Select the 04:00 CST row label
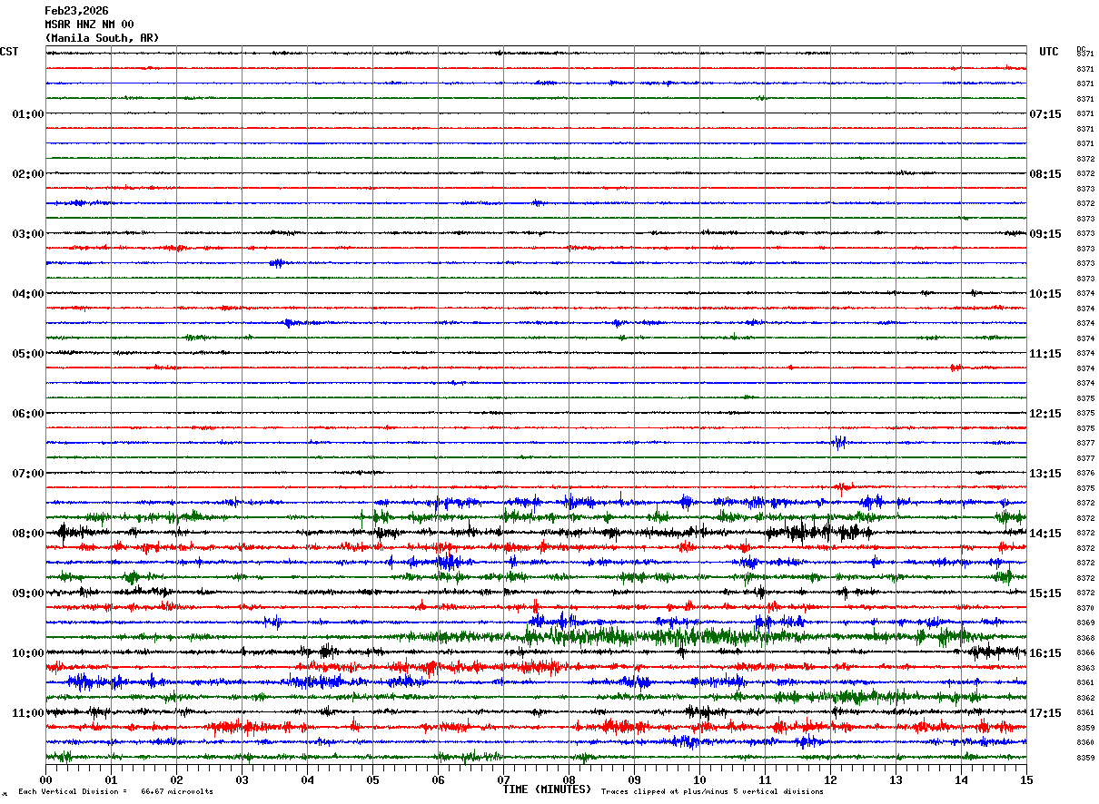Screen dimensions: 1099x804 [x=28, y=294]
